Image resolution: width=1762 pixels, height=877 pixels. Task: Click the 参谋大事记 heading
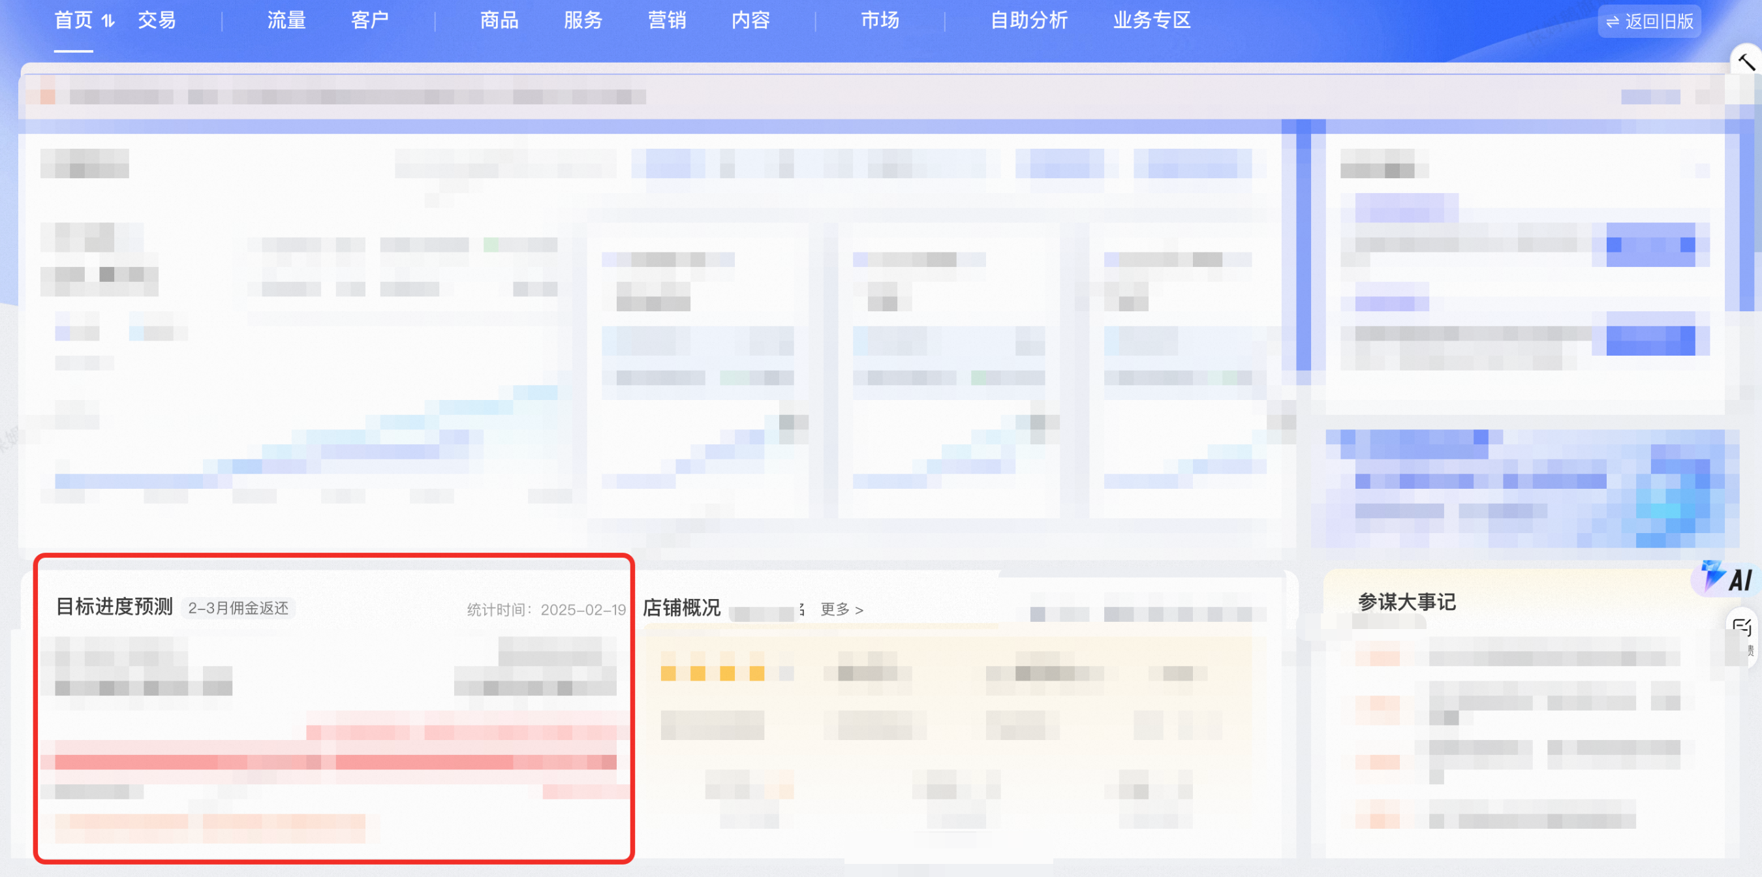coord(1406,602)
